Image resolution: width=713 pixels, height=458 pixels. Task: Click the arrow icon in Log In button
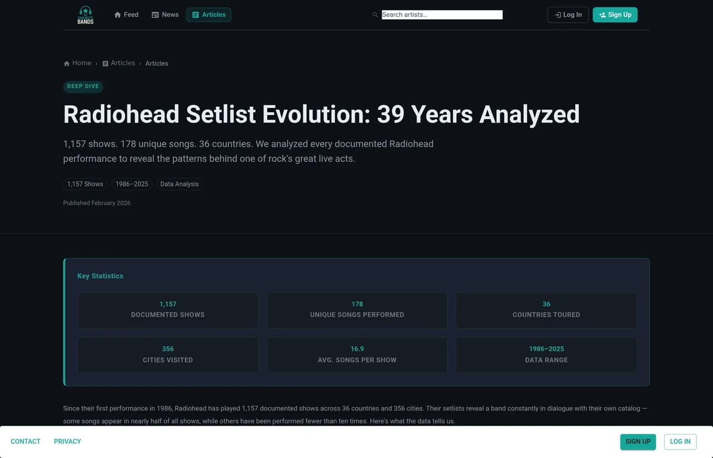click(x=558, y=15)
